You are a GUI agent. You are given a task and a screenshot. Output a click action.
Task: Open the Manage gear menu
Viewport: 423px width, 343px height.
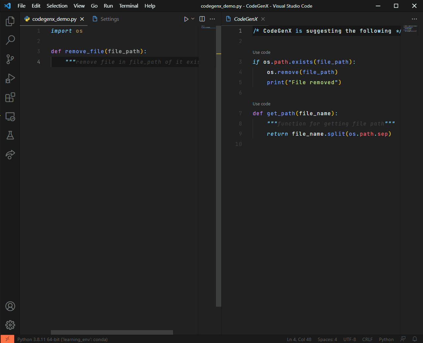10,325
